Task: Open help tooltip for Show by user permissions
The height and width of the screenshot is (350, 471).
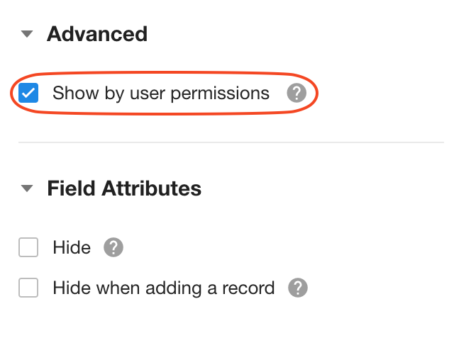Action: pyautogui.click(x=296, y=94)
